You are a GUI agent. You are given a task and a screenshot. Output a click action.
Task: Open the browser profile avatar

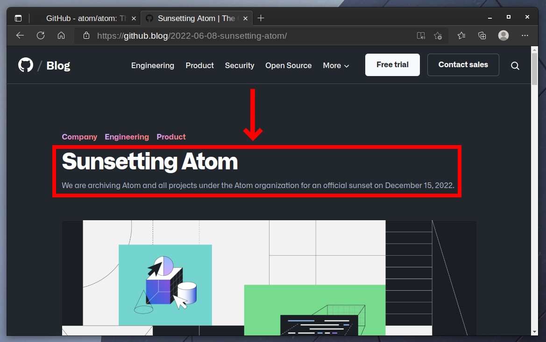tap(503, 35)
